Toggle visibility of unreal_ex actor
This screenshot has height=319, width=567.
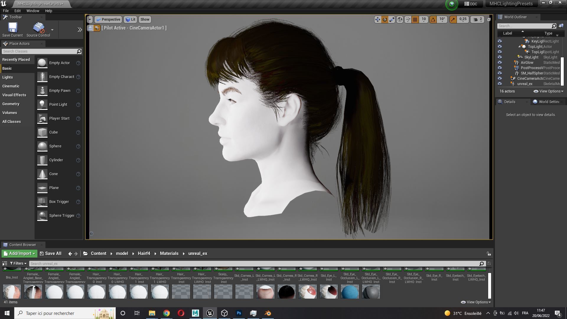[500, 84]
